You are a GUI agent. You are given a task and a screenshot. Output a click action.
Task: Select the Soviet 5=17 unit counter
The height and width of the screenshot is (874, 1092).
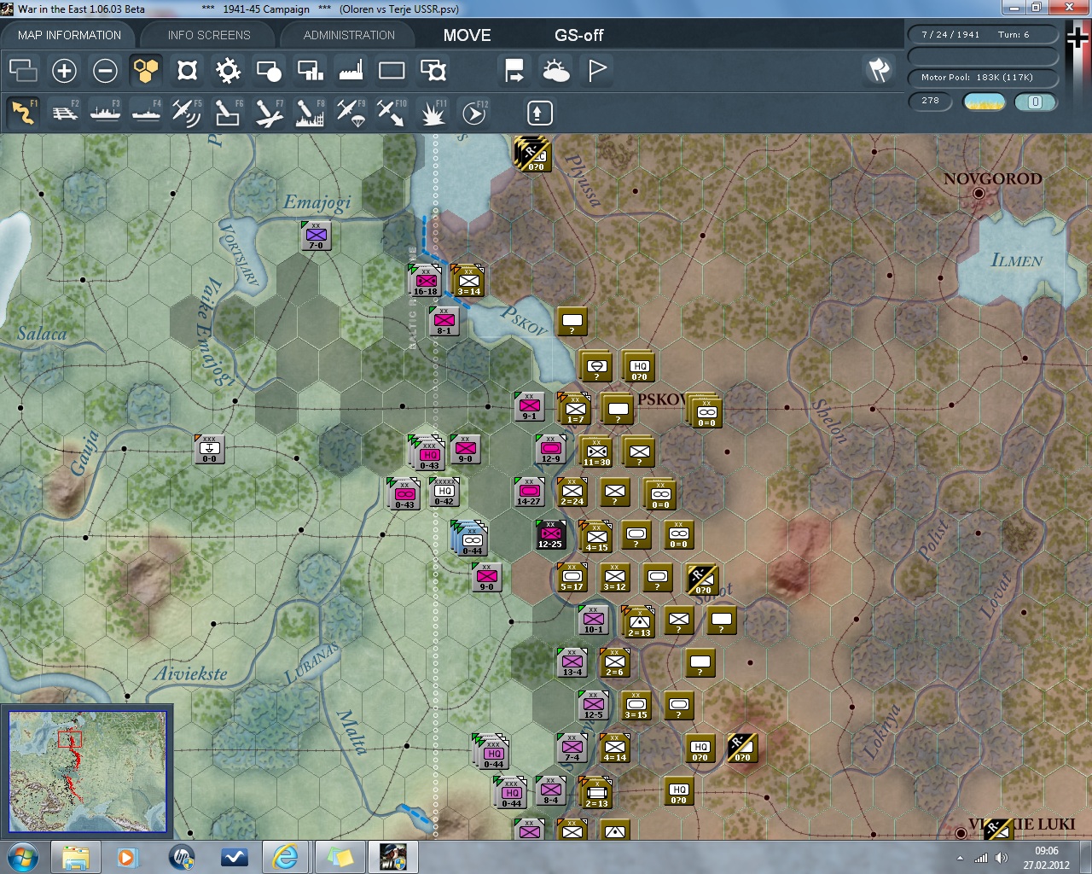point(572,578)
